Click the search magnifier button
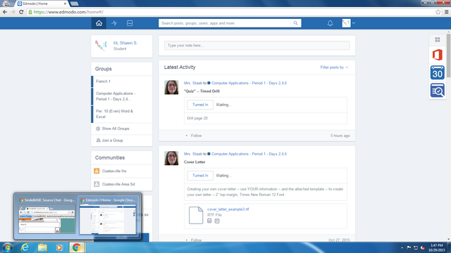Viewport: 451px width, 253px height. click(295, 23)
